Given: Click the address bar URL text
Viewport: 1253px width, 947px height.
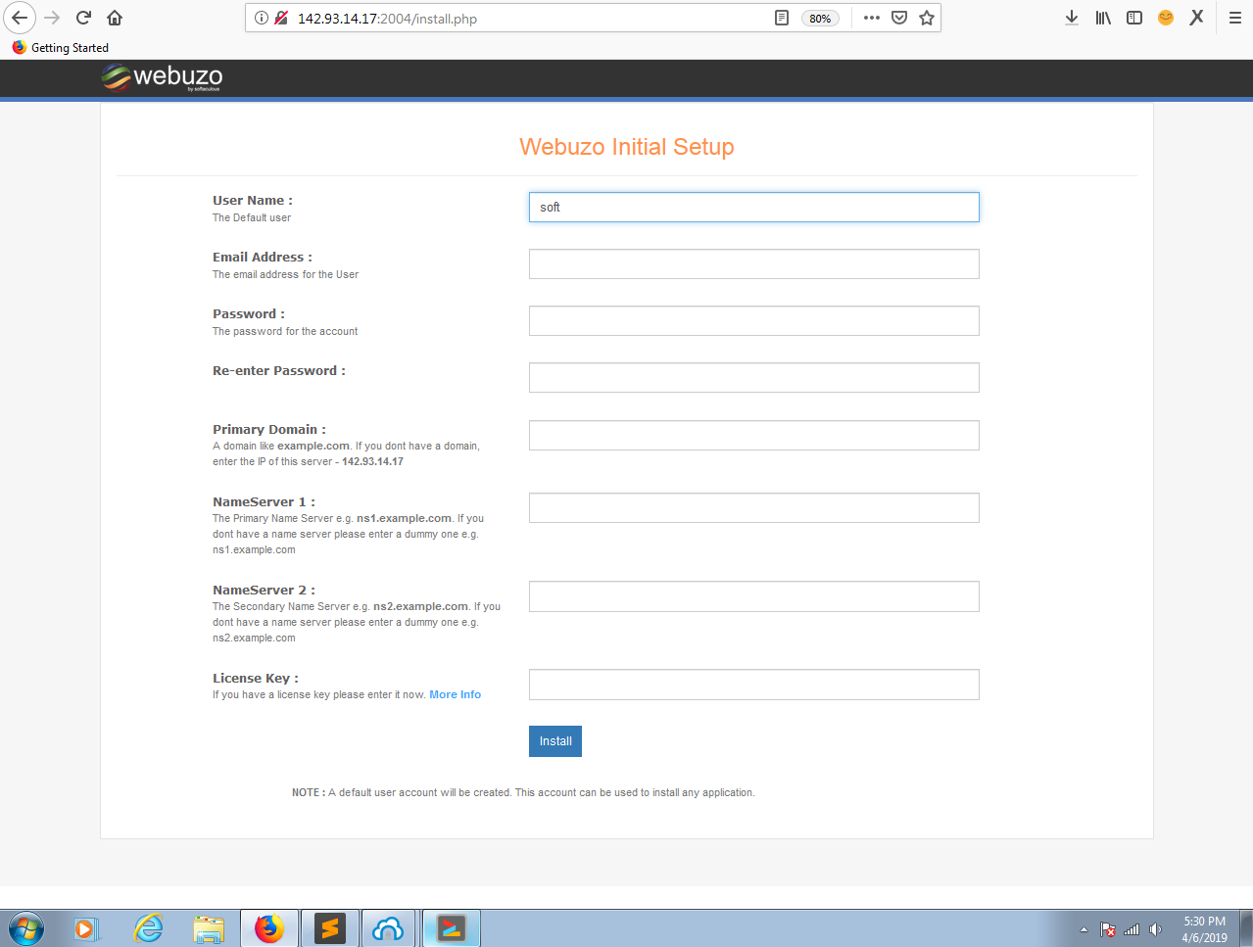Looking at the screenshot, I should (387, 19).
